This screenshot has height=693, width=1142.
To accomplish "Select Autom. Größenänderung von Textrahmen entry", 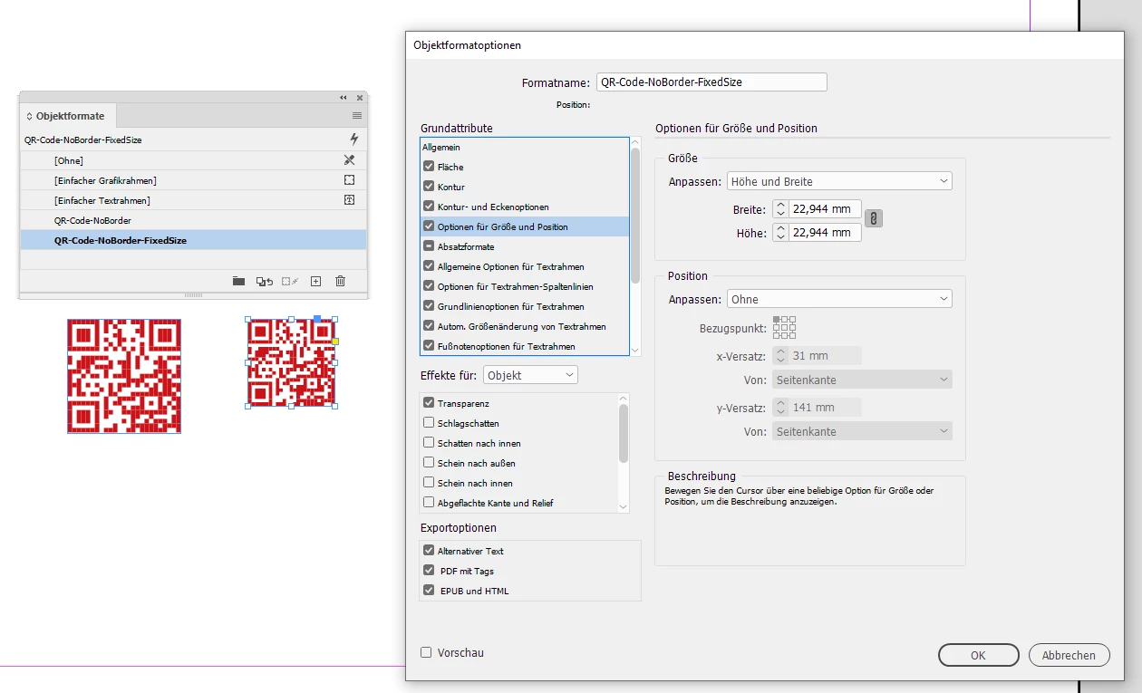I will coord(525,326).
